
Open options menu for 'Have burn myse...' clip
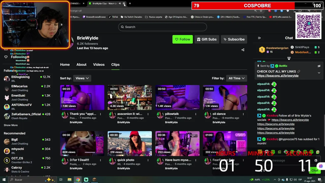click(x=196, y=160)
